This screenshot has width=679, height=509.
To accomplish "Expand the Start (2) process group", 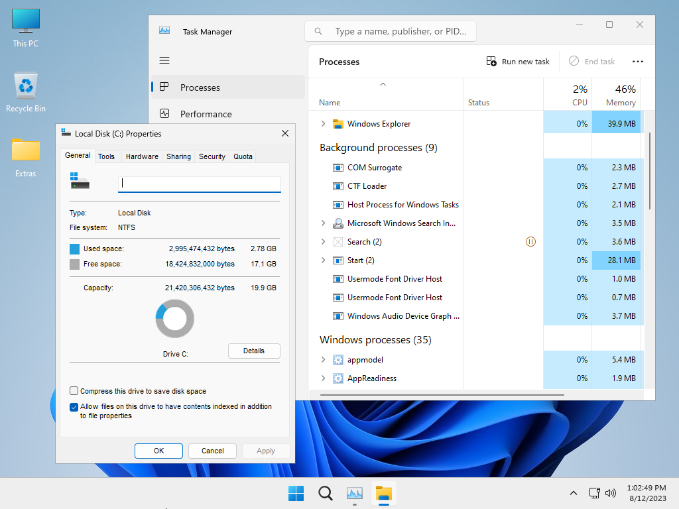I will pyautogui.click(x=323, y=260).
